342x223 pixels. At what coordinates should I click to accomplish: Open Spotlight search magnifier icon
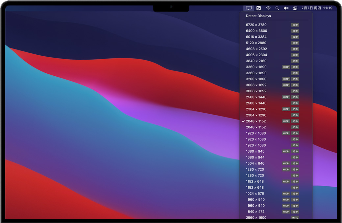tap(277, 8)
